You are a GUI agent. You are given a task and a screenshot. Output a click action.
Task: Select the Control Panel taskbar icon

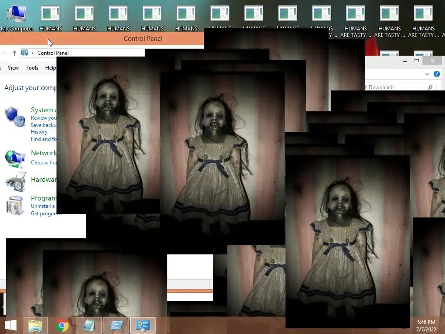pyautogui.click(x=143, y=325)
